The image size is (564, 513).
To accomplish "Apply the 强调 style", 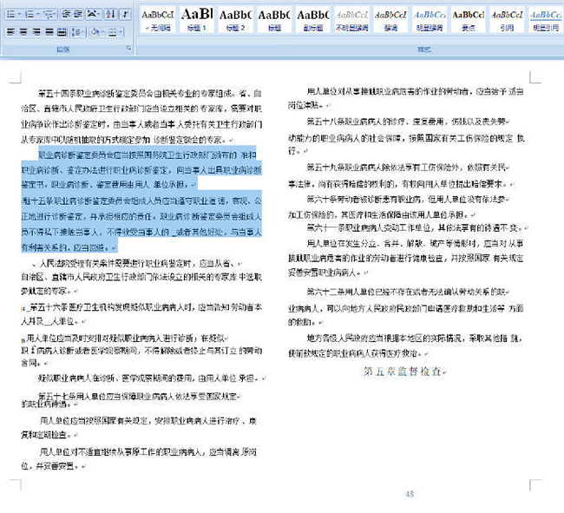I will [x=390, y=20].
